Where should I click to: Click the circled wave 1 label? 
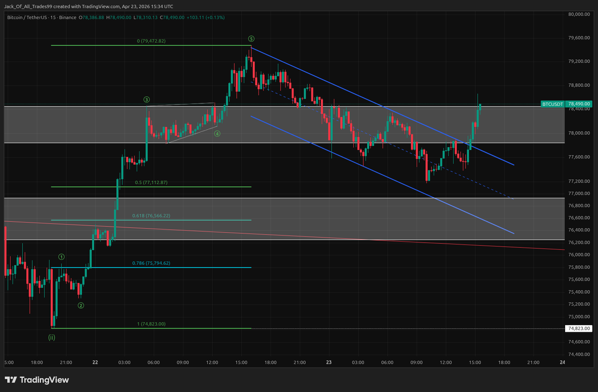coord(62,257)
